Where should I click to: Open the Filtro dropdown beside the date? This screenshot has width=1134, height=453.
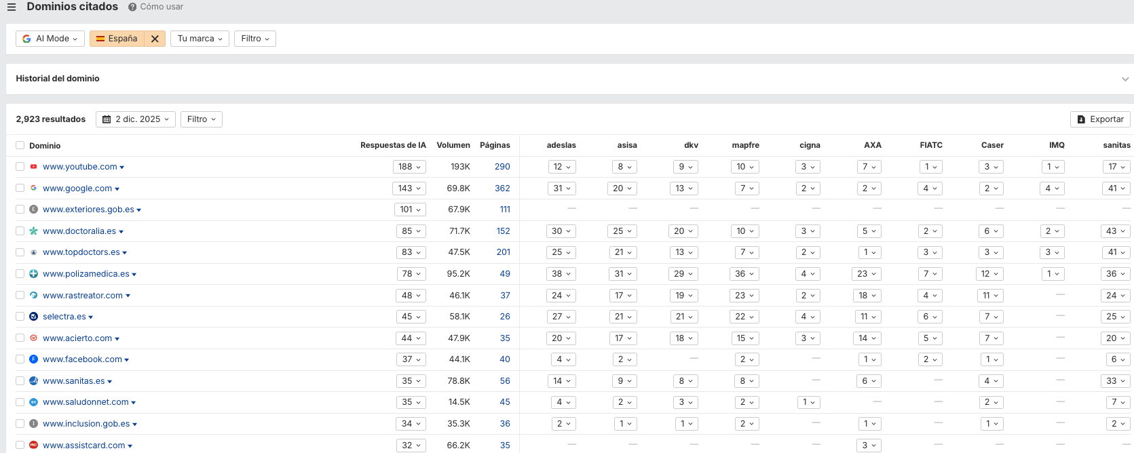[x=202, y=119]
